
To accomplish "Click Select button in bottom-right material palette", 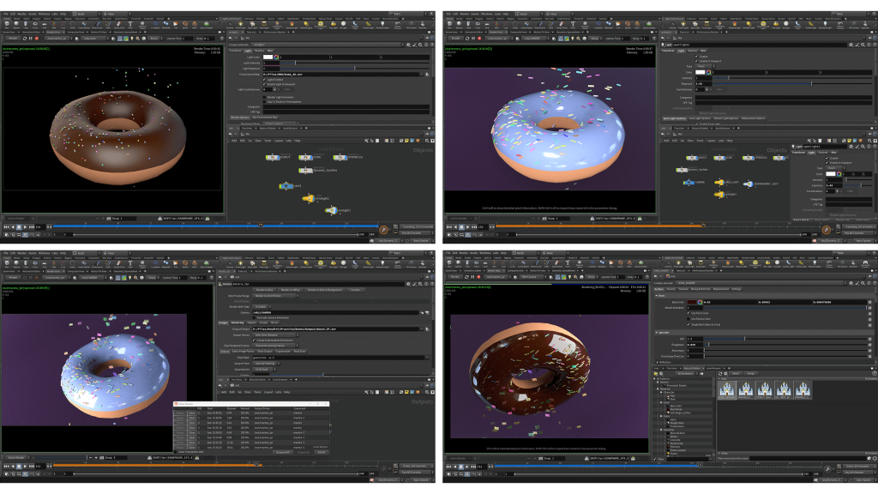I will 736,374.
